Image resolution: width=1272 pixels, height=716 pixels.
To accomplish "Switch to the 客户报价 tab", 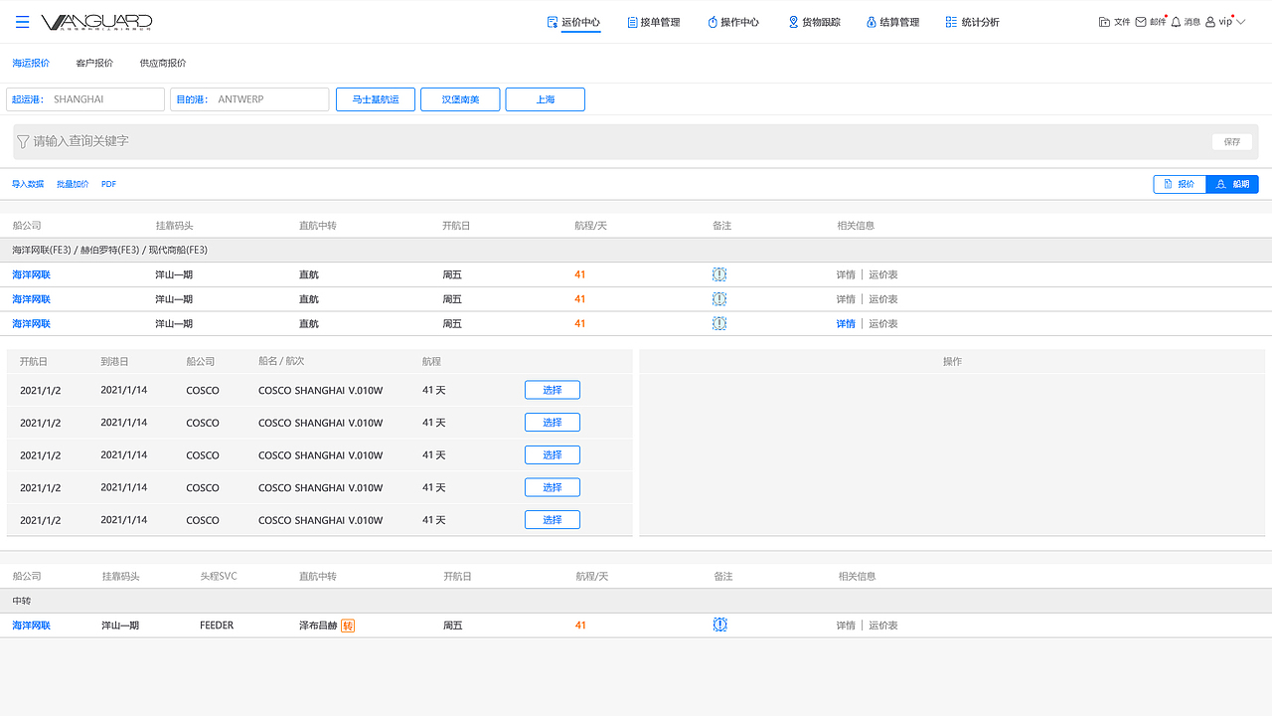I will [94, 63].
